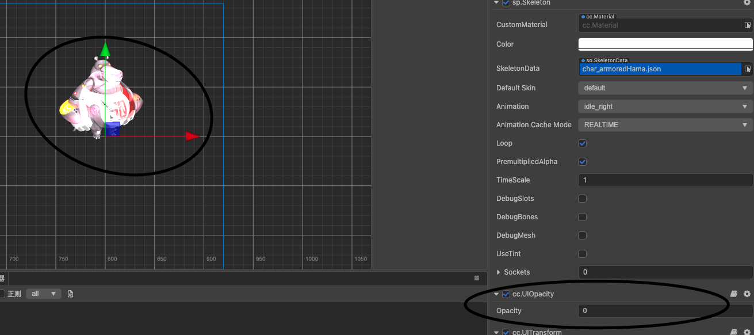The image size is (754, 335).
Task: Uncheck the Loop checkbox
Action: tap(582, 143)
